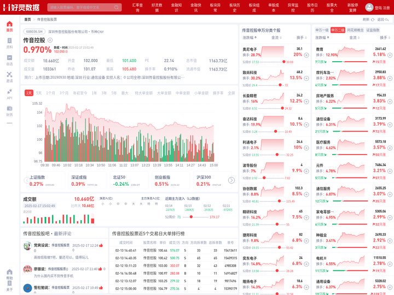Click the 返回 back icon
394x295 pixels.
coord(387,19)
